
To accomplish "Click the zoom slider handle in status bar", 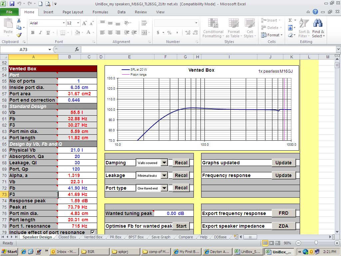I will [316, 243].
